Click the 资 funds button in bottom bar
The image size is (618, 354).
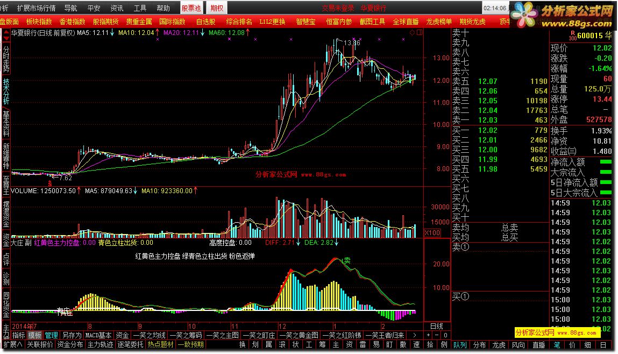pyautogui.click(x=350, y=344)
